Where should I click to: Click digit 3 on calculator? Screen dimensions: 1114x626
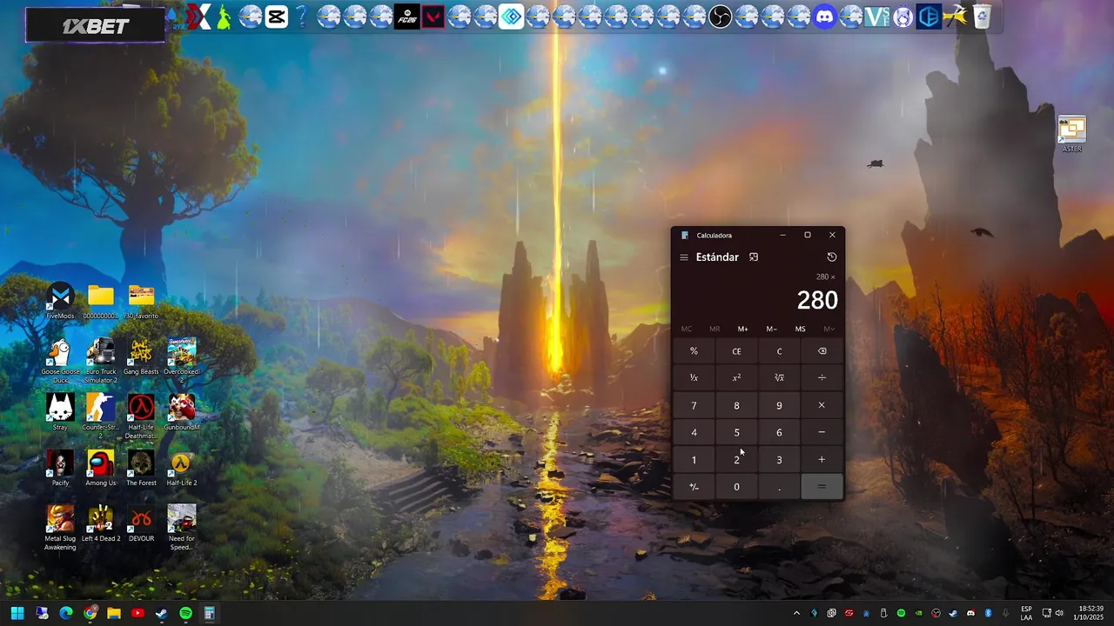pos(779,460)
